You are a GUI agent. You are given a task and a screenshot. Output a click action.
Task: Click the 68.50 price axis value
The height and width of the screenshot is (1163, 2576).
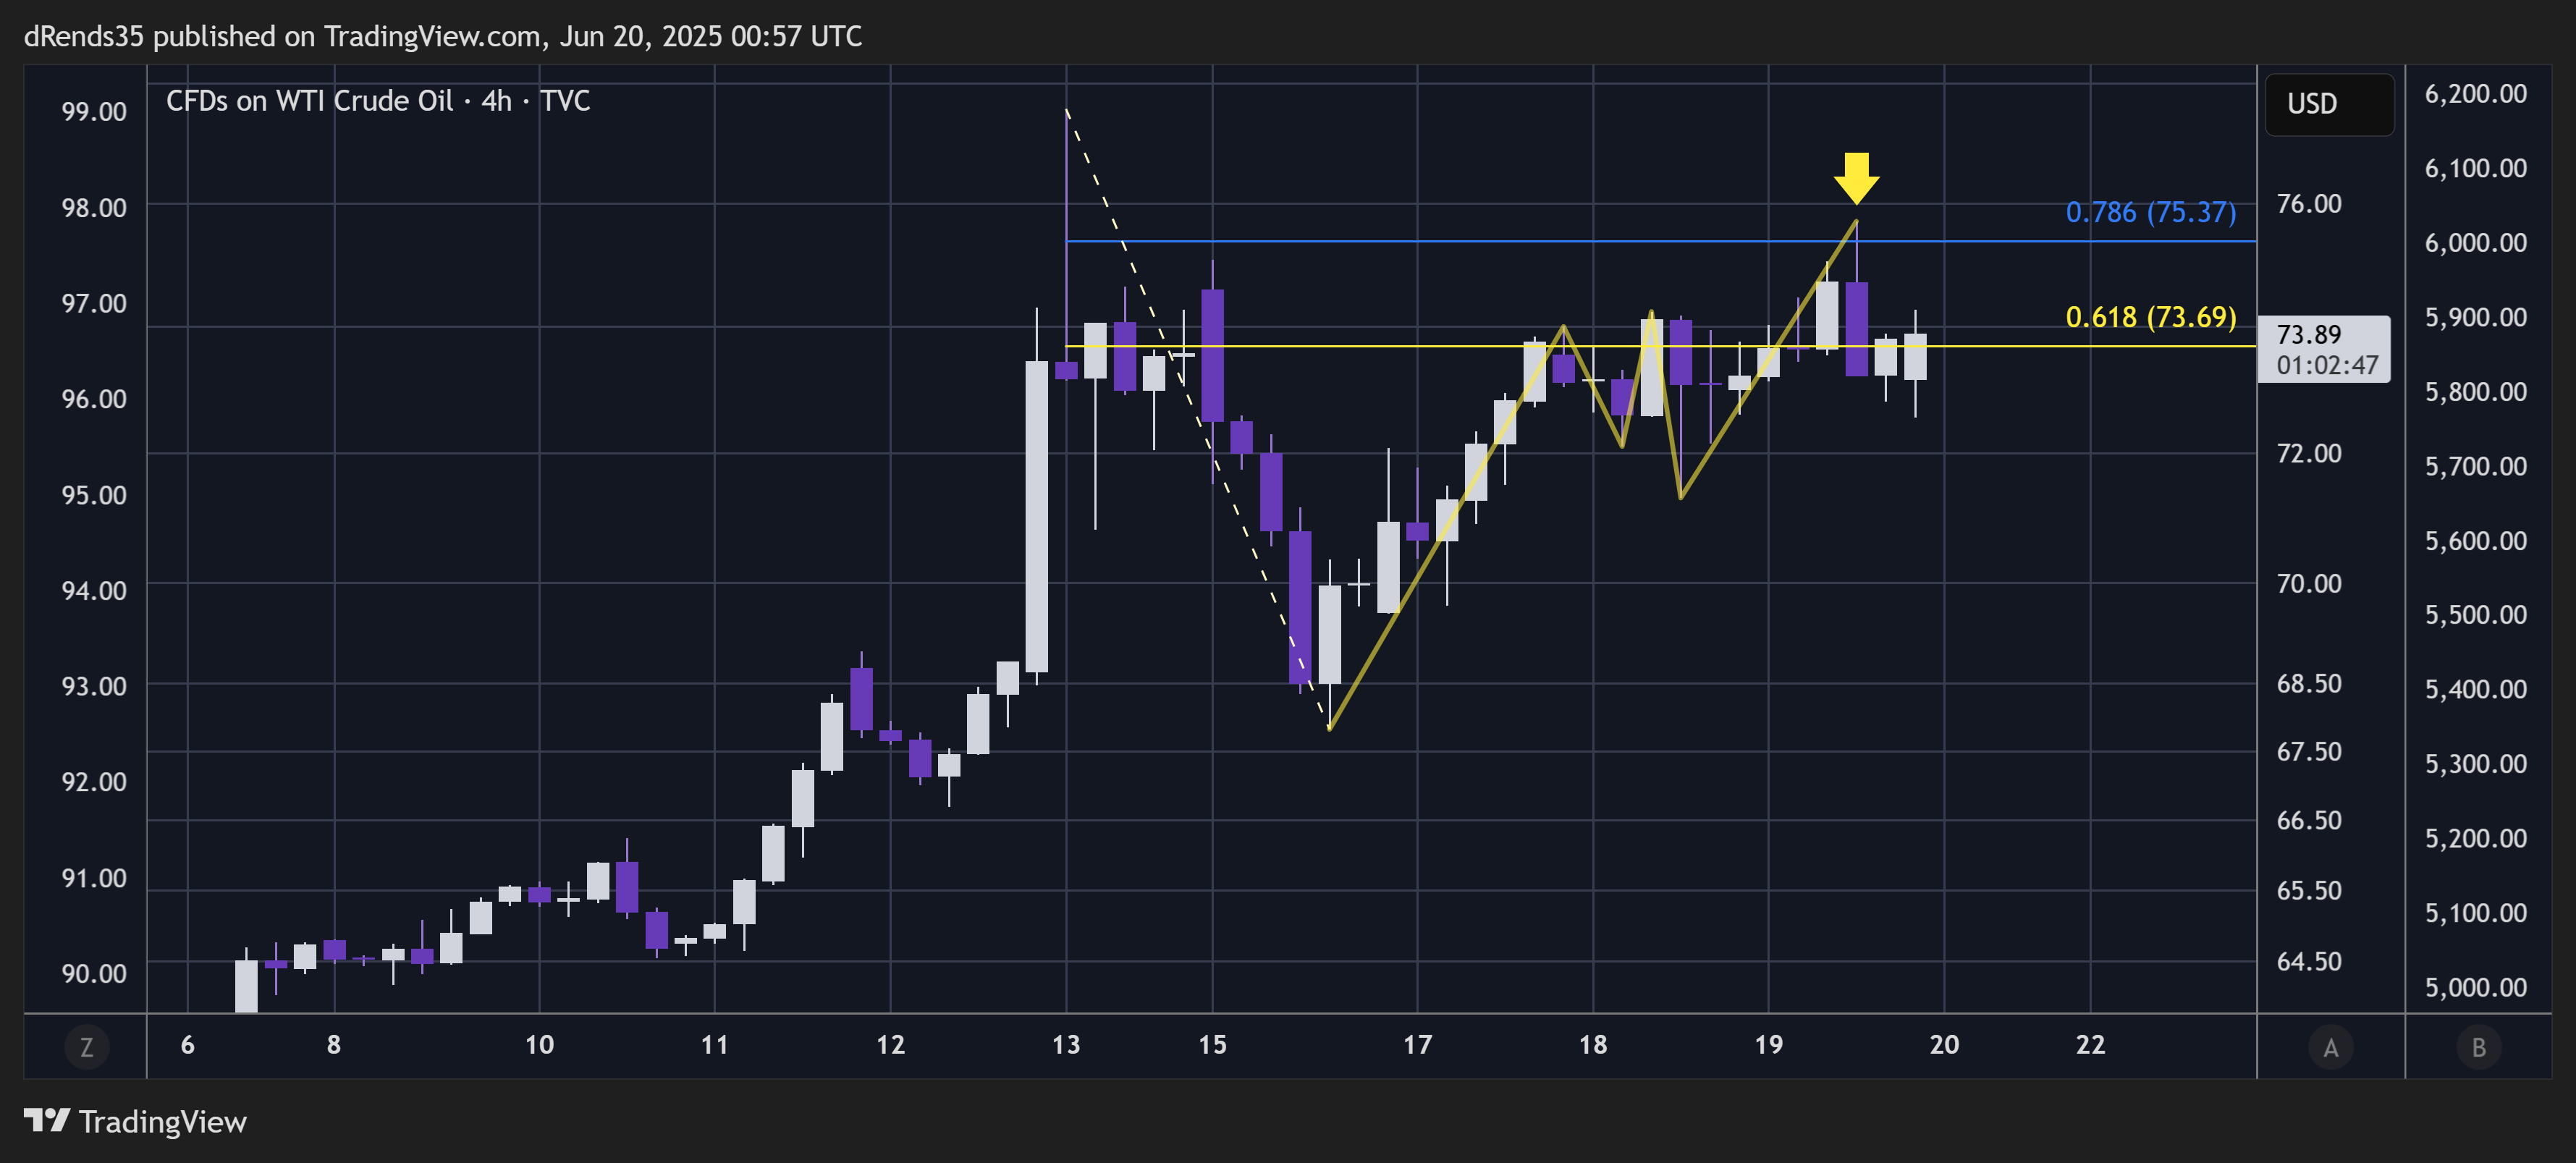pos(2309,684)
